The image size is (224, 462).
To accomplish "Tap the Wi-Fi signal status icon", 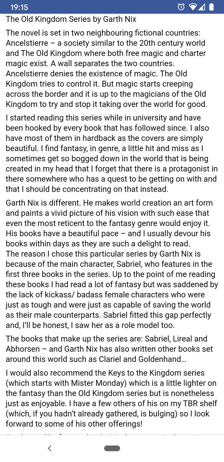I will [x=194, y=7].
